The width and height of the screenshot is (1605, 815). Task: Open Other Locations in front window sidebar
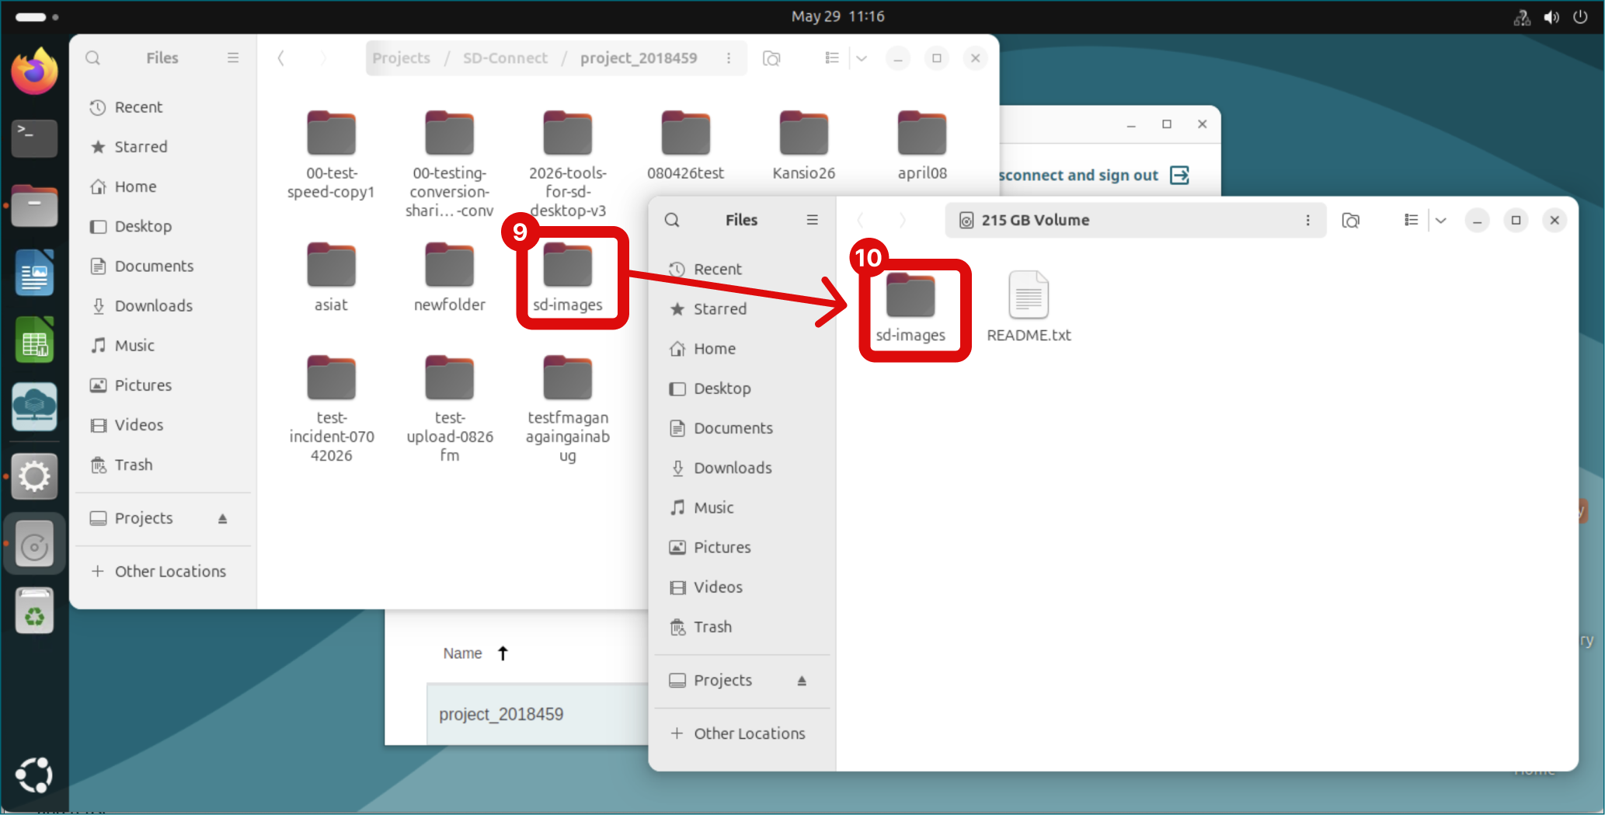point(742,733)
